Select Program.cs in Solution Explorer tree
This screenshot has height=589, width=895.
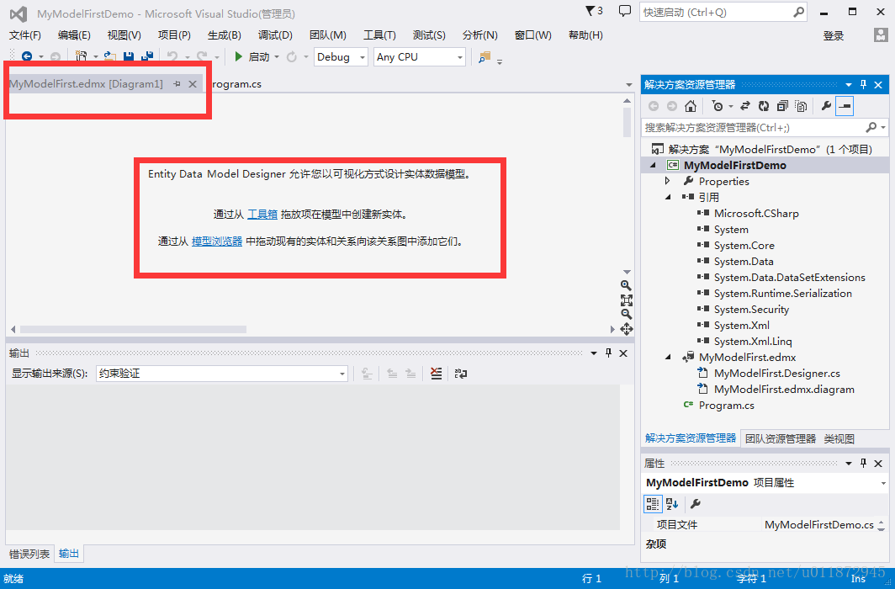pos(726,406)
